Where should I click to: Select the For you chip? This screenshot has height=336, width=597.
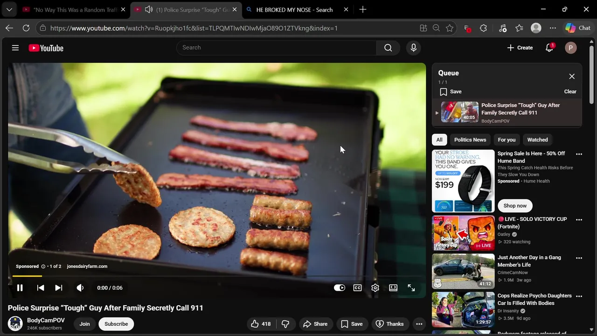(x=507, y=140)
